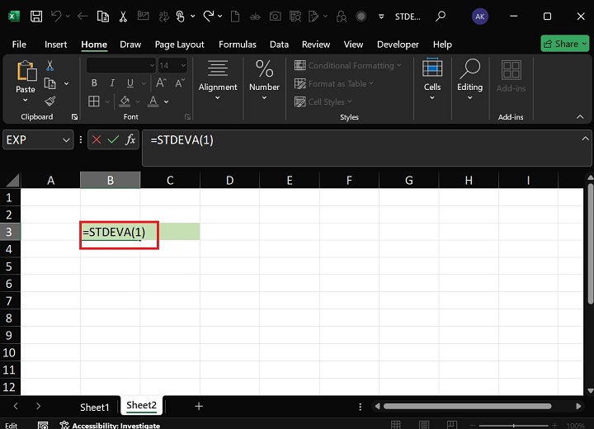Click the green Share button
Screen dimensions: 594x429
coord(564,44)
